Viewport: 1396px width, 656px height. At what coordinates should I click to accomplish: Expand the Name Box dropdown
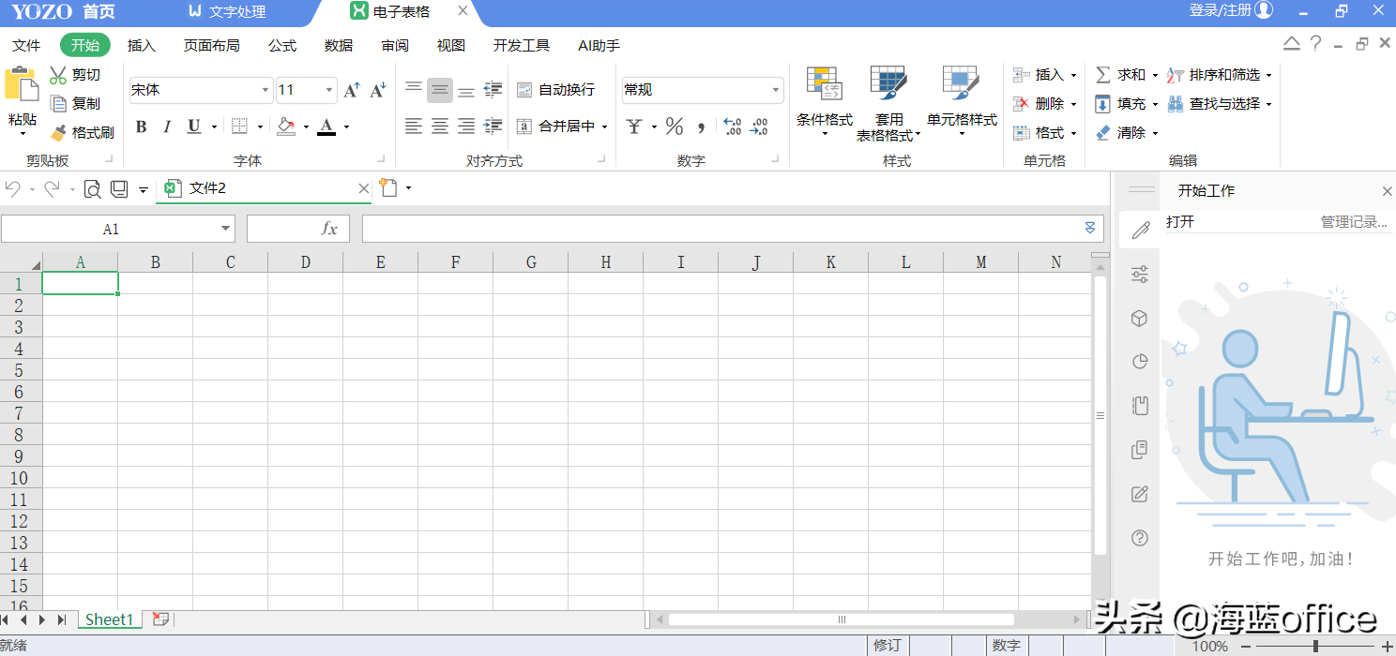(226, 229)
